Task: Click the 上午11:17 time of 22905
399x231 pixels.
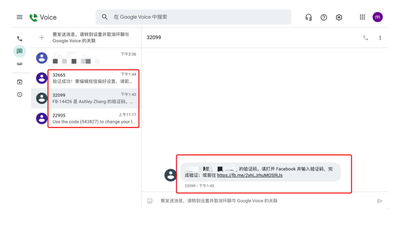Action: 127,115
